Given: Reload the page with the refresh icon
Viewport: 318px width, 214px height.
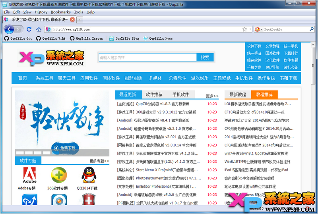Looking at the screenshot, I should pos(29,29).
